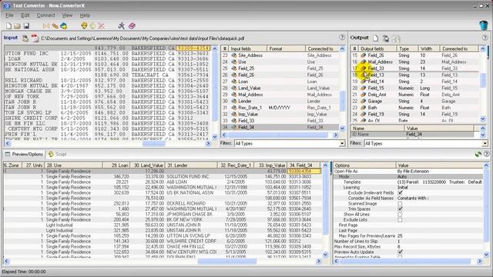Open help icon beside the refresh arrows
This screenshot has width=493, height=277.
[487, 154]
